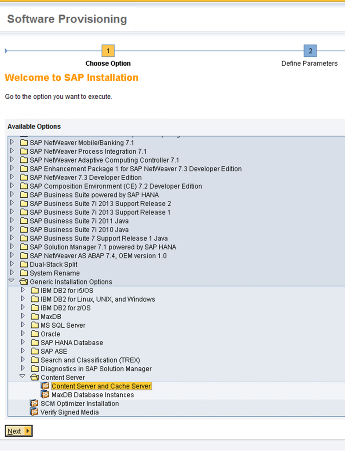Select SAP Business Suite powered by SAP HANA
Screen dimensions: 345x451
coord(94,195)
